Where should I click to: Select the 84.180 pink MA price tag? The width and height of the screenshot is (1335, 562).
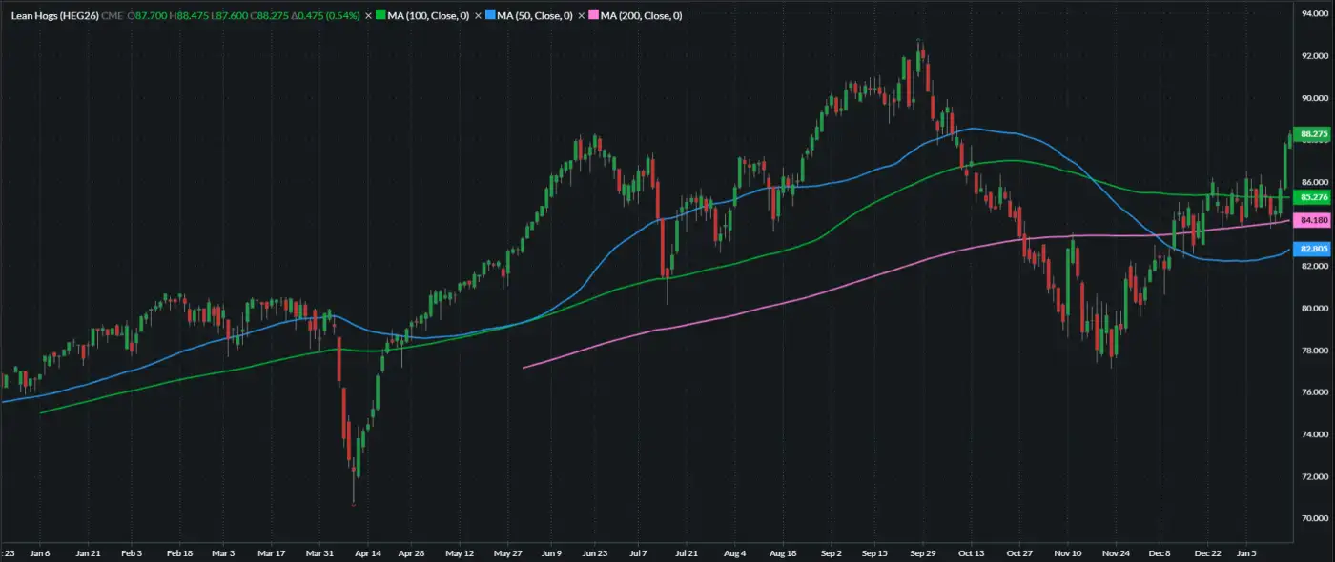[x=1313, y=221]
